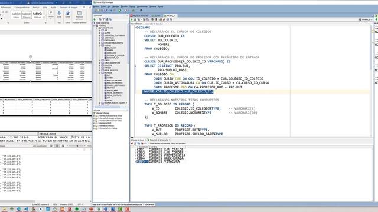The height and width of the screenshot is (212, 378).
Task: Click the Dictar microphone icon in the Word ribbon
Action: pyautogui.click(x=59, y=14)
